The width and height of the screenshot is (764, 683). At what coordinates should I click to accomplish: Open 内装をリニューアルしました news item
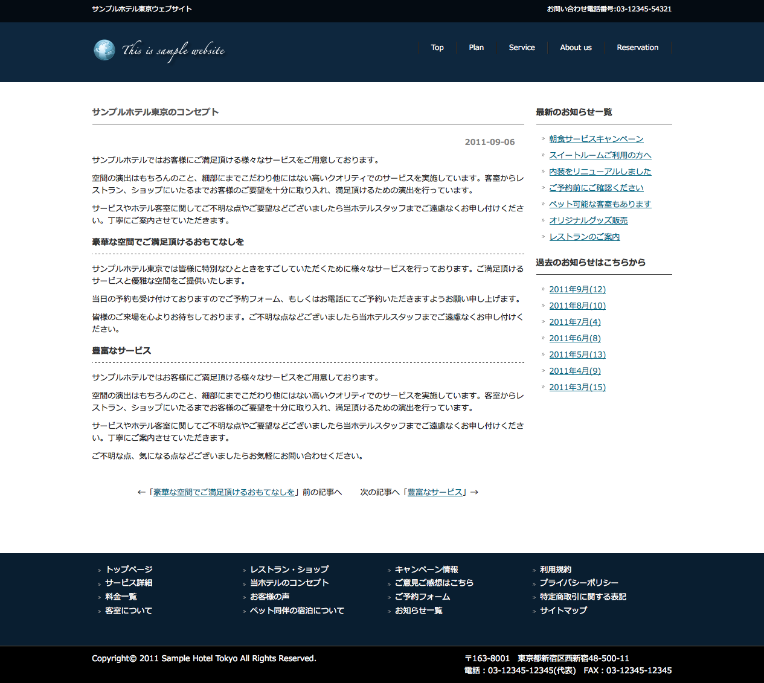coord(600,172)
